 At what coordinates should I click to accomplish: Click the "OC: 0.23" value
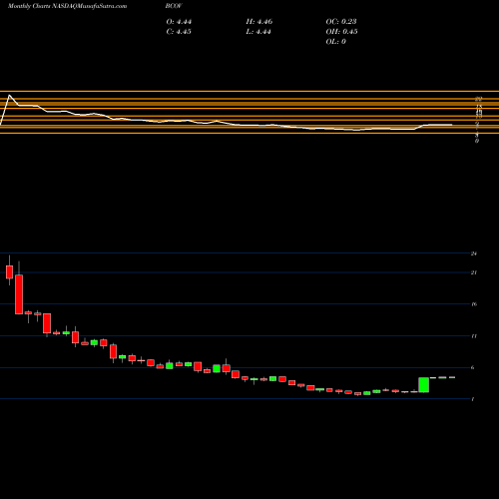point(341,22)
